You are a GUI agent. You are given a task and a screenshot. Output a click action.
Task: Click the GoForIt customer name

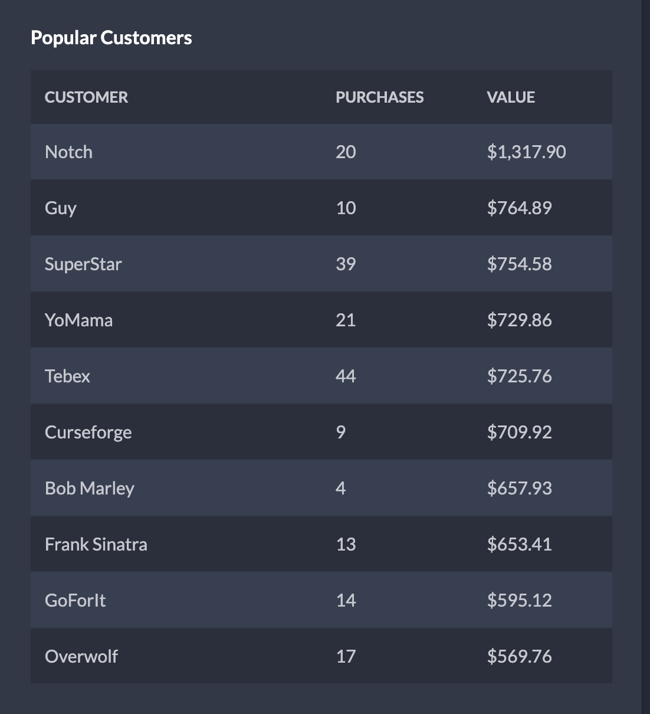(75, 600)
